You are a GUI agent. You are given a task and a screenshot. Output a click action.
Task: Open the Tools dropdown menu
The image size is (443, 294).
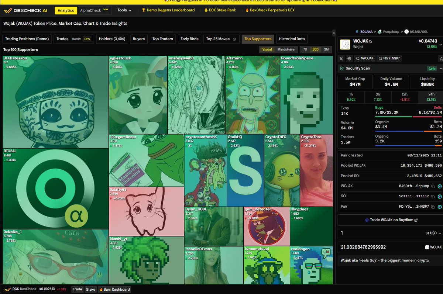point(124,10)
